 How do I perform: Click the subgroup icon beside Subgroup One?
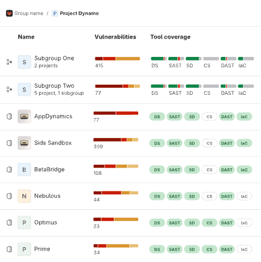(x=9, y=62)
